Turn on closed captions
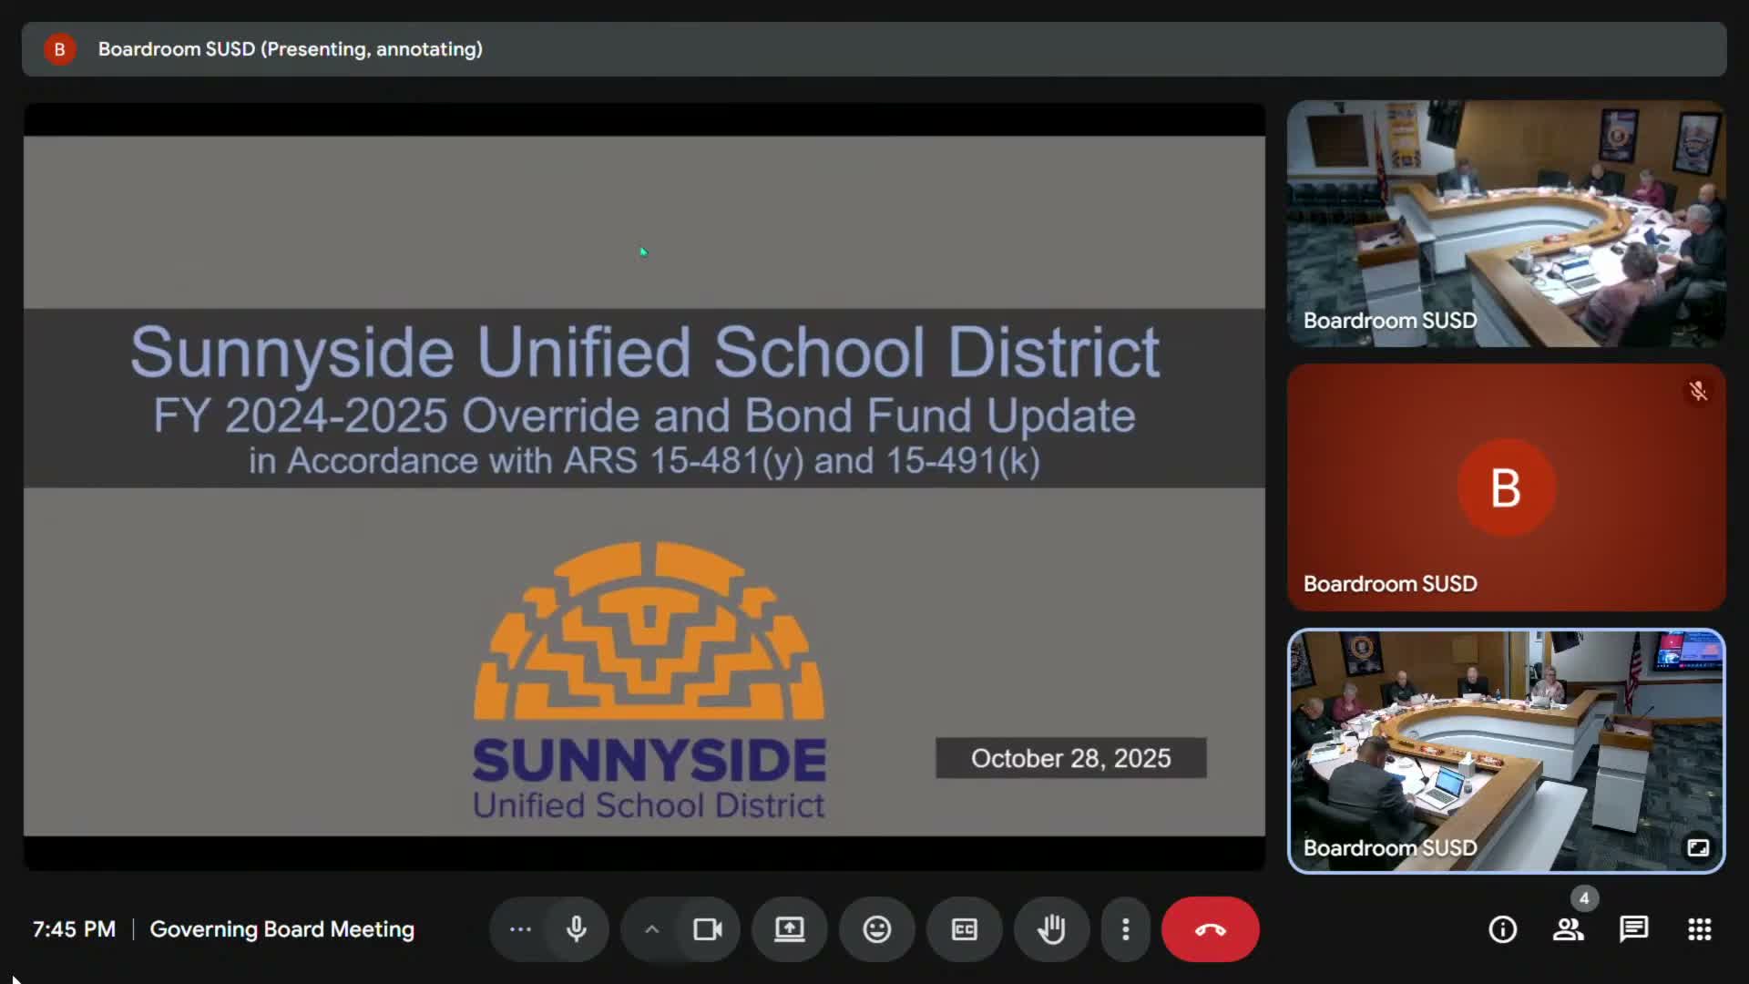This screenshot has width=1749, height=984. pyautogui.click(x=965, y=929)
